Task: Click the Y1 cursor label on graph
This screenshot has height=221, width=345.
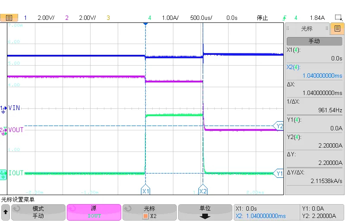Action: (x=279, y=174)
